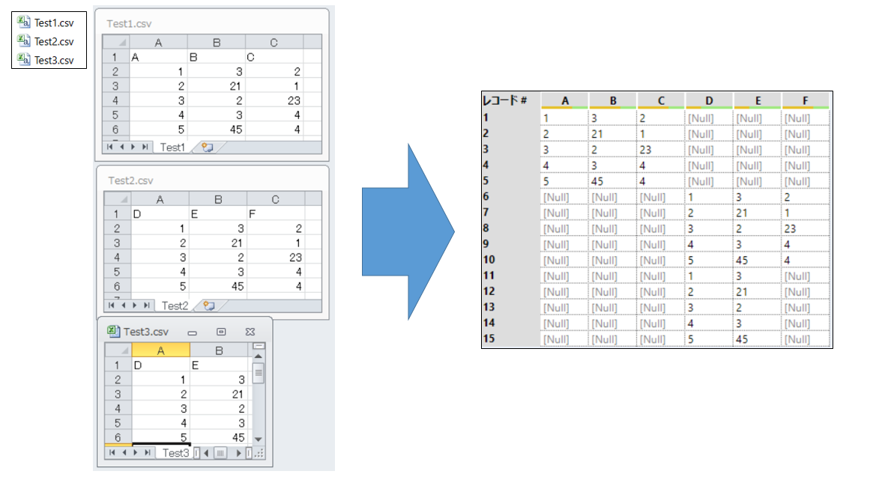Jump to first sheet arrow in Test3.csv
Image resolution: width=870 pixels, height=480 pixels.
(x=111, y=453)
